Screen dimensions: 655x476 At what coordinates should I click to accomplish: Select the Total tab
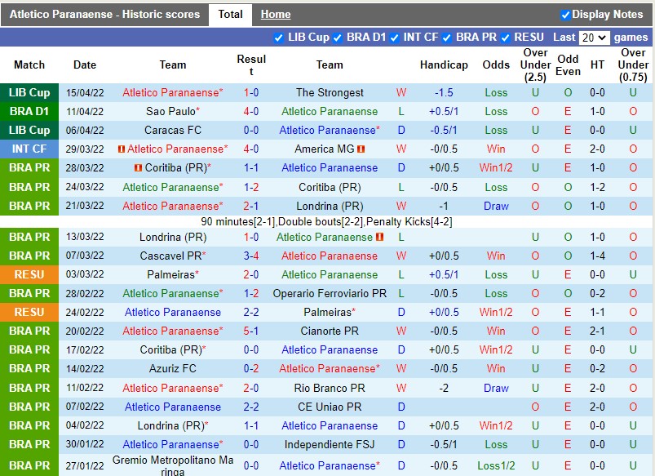tap(229, 14)
